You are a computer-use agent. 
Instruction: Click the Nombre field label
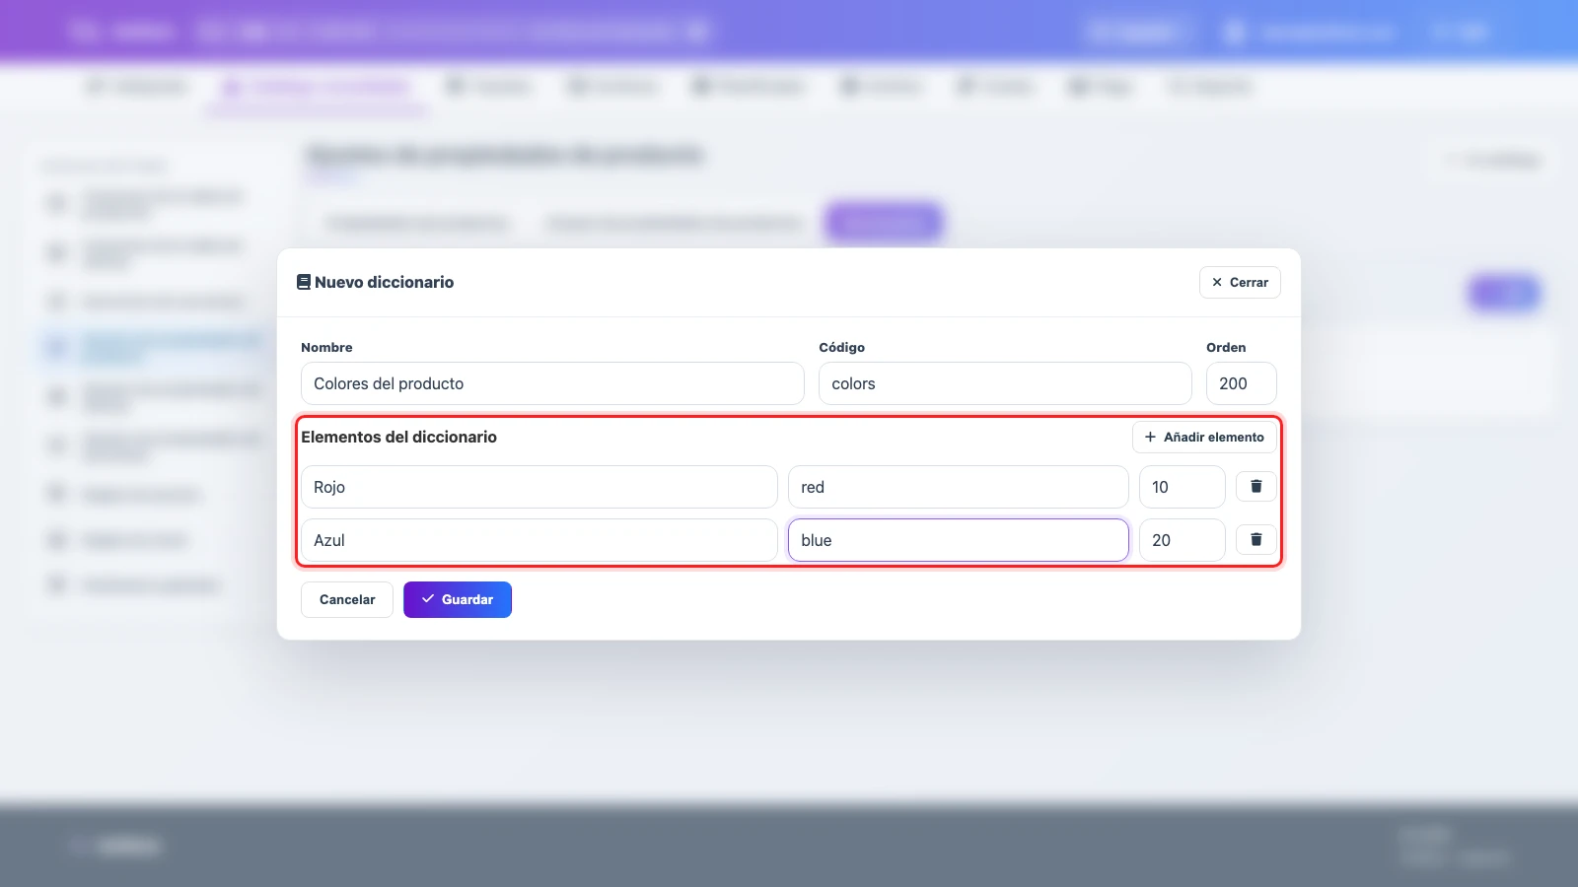click(326, 347)
